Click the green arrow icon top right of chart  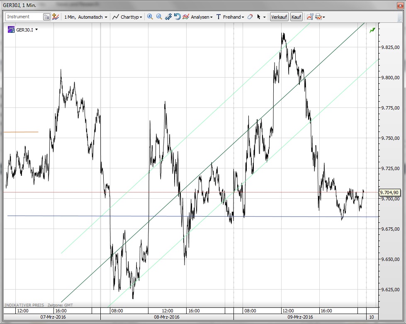coord(372,30)
